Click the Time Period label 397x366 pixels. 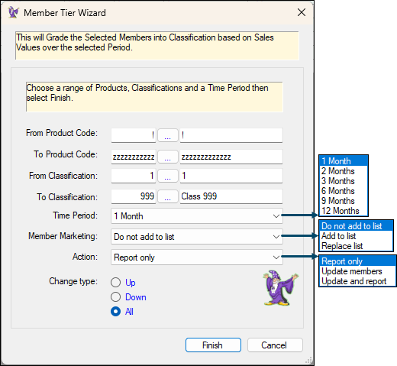tap(76, 215)
